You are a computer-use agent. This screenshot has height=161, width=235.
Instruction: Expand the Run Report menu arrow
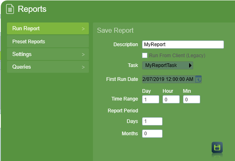click(x=83, y=29)
